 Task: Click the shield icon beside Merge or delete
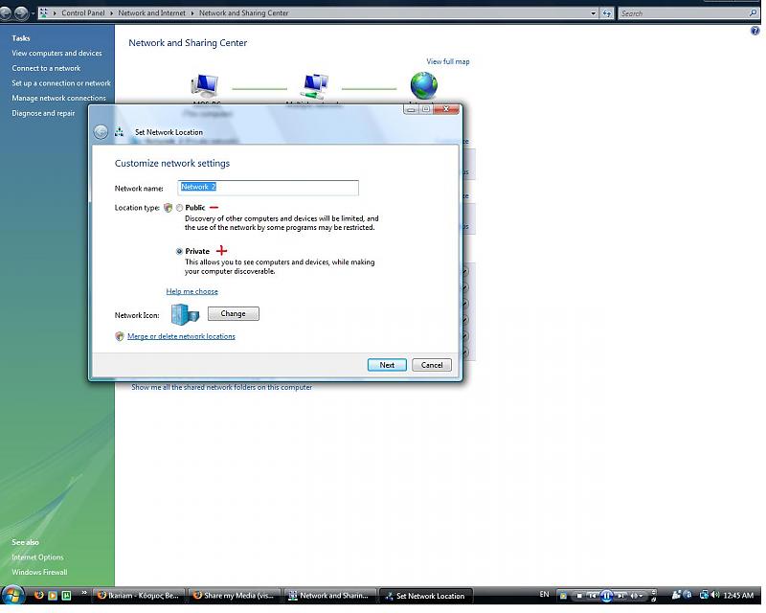(x=119, y=336)
